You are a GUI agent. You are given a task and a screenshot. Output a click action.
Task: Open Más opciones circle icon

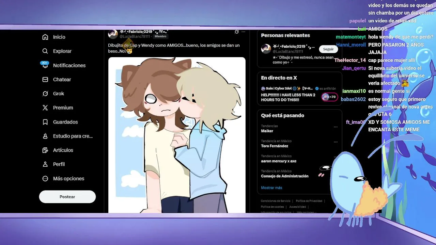(45, 178)
